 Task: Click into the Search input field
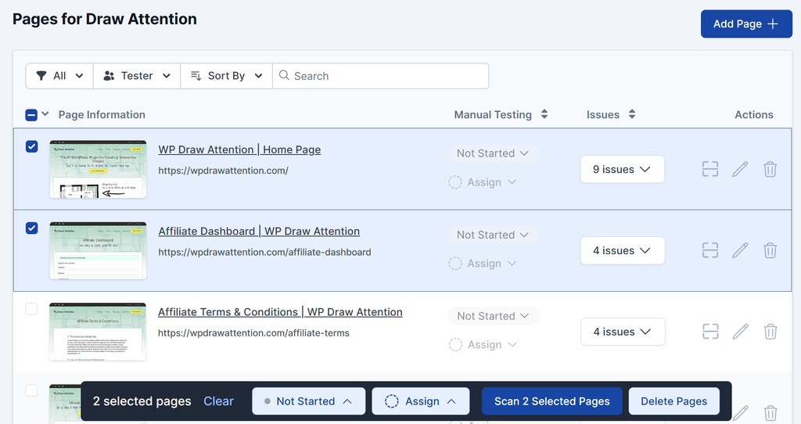[x=381, y=76]
